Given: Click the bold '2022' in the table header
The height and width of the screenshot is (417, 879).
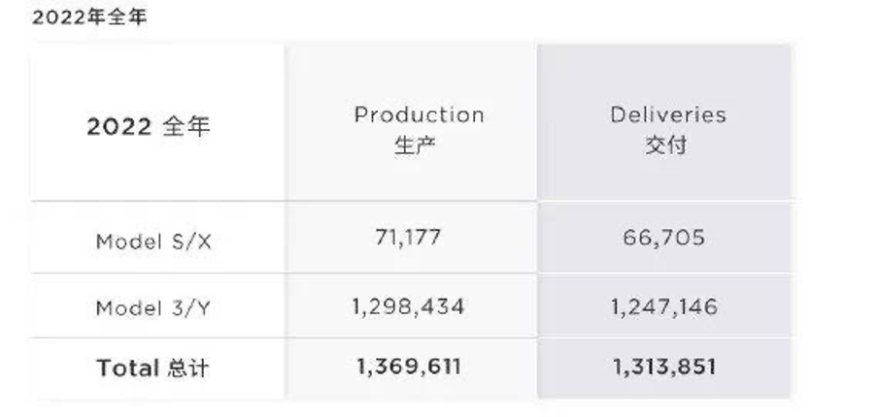Looking at the screenshot, I should [x=118, y=127].
